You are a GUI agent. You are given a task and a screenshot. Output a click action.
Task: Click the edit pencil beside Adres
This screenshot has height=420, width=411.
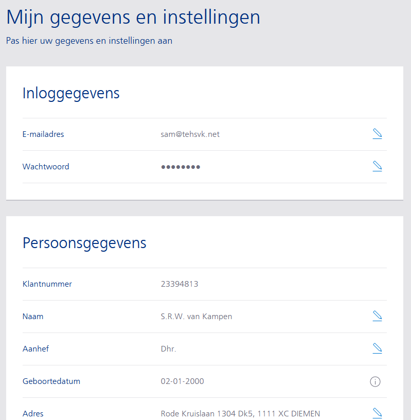tap(377, 413)
